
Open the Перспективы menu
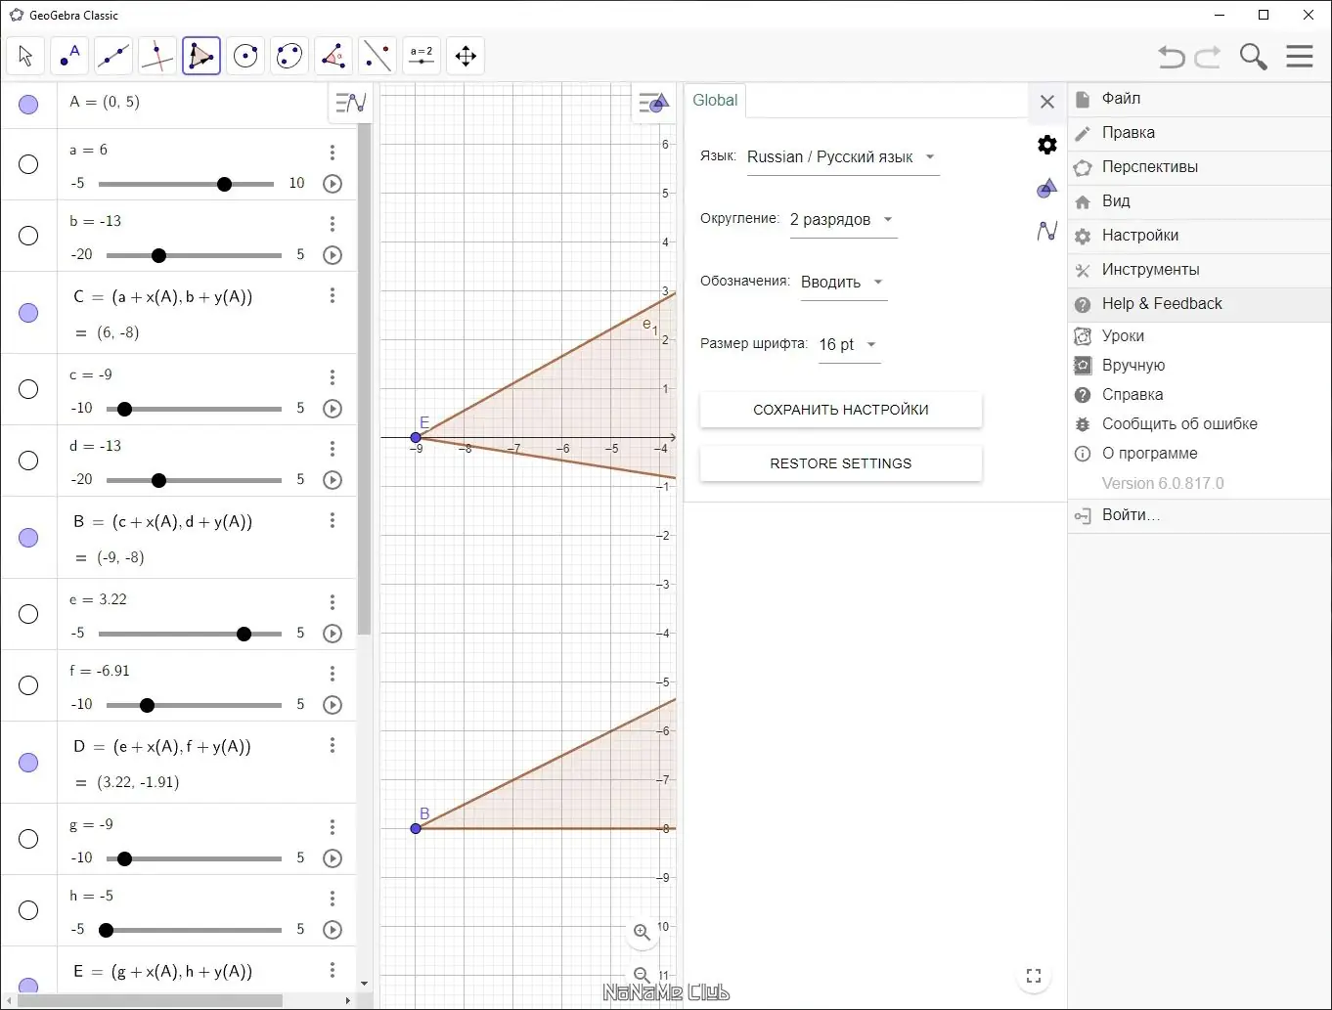click(x=1199, y=167)
